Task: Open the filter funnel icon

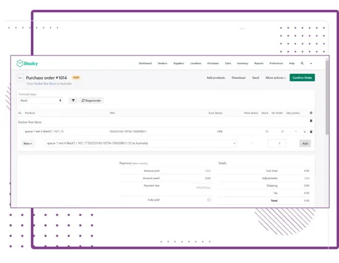Action: (x=73, y=100)
